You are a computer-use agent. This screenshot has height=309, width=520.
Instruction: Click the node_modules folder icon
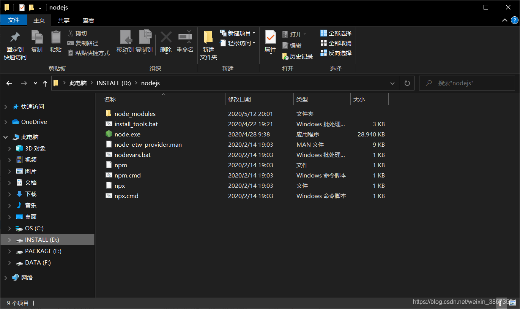tap(109, 114)
